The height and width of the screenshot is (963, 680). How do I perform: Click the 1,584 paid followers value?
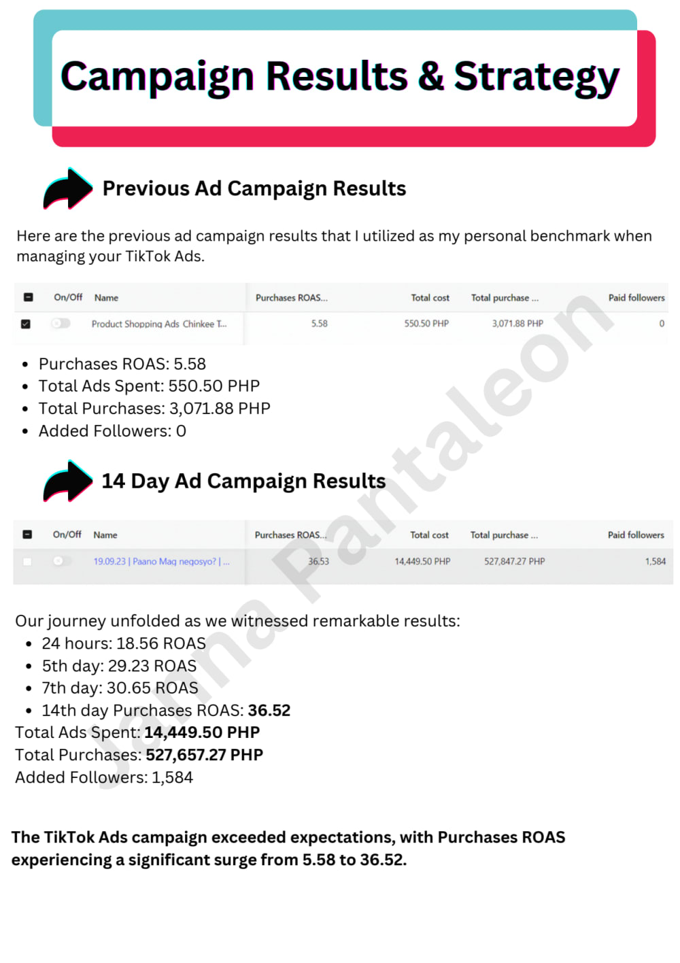(655, 562)
